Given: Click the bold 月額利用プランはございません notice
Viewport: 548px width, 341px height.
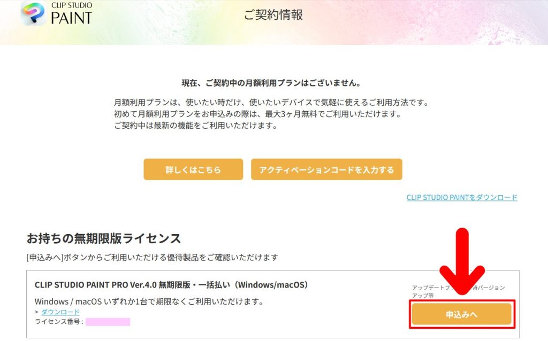Looking at the screenshot, I should [x=271, y=83].
